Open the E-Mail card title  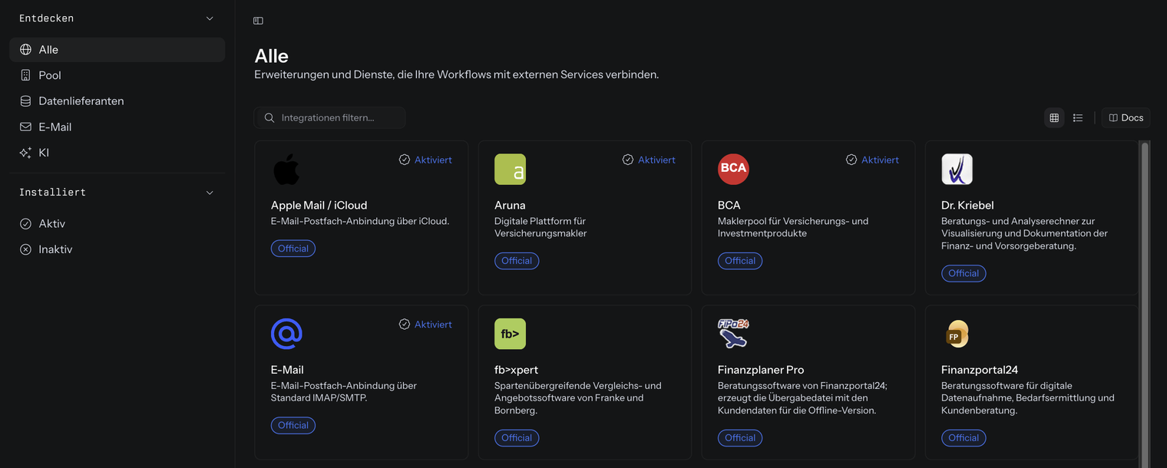pyautogui.click(x=287, y=370)
